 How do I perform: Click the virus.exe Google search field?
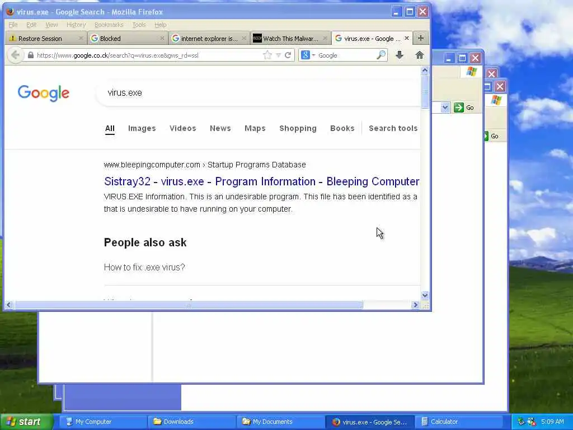259,93
